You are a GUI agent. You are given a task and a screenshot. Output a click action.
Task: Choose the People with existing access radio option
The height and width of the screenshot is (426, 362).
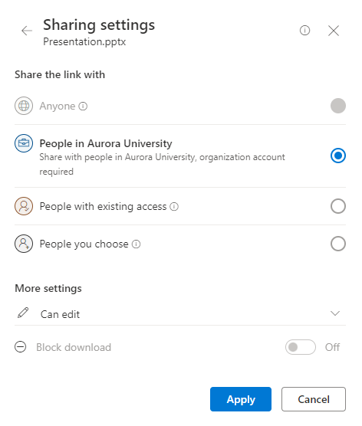tap(338, 206)
